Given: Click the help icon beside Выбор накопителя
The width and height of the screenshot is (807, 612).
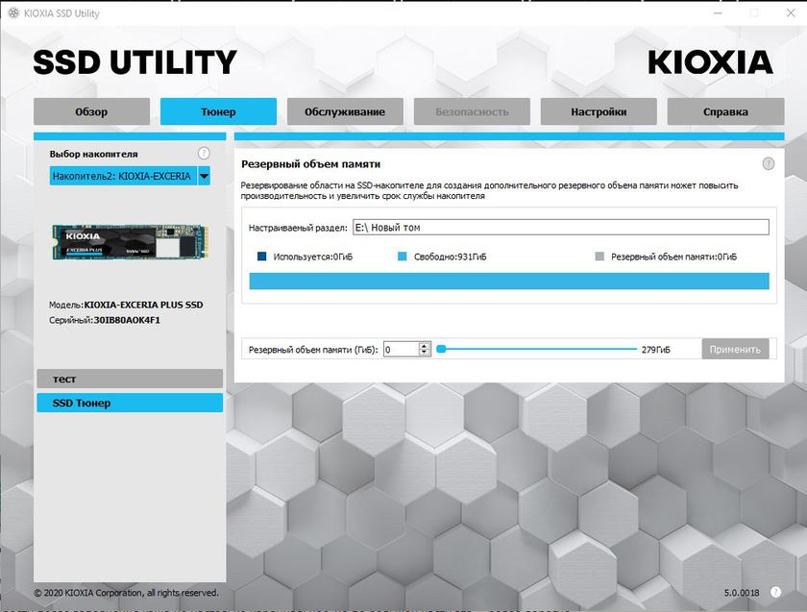Looking at the screenshot, I should (x=204, y=154).
